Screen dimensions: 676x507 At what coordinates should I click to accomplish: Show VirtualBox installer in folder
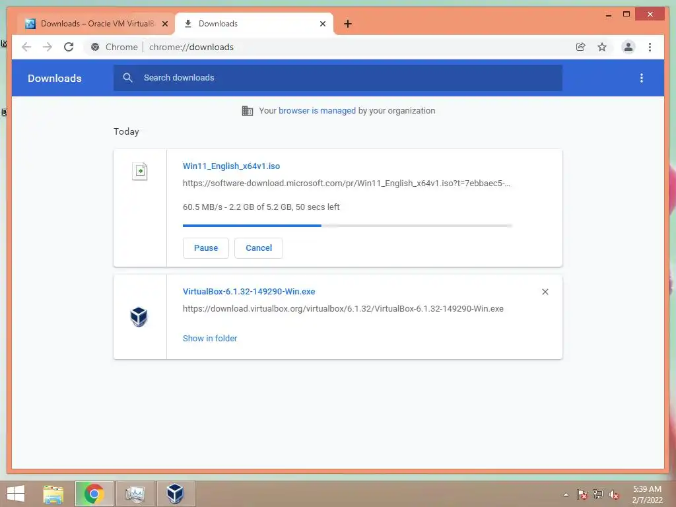[209, 339]
